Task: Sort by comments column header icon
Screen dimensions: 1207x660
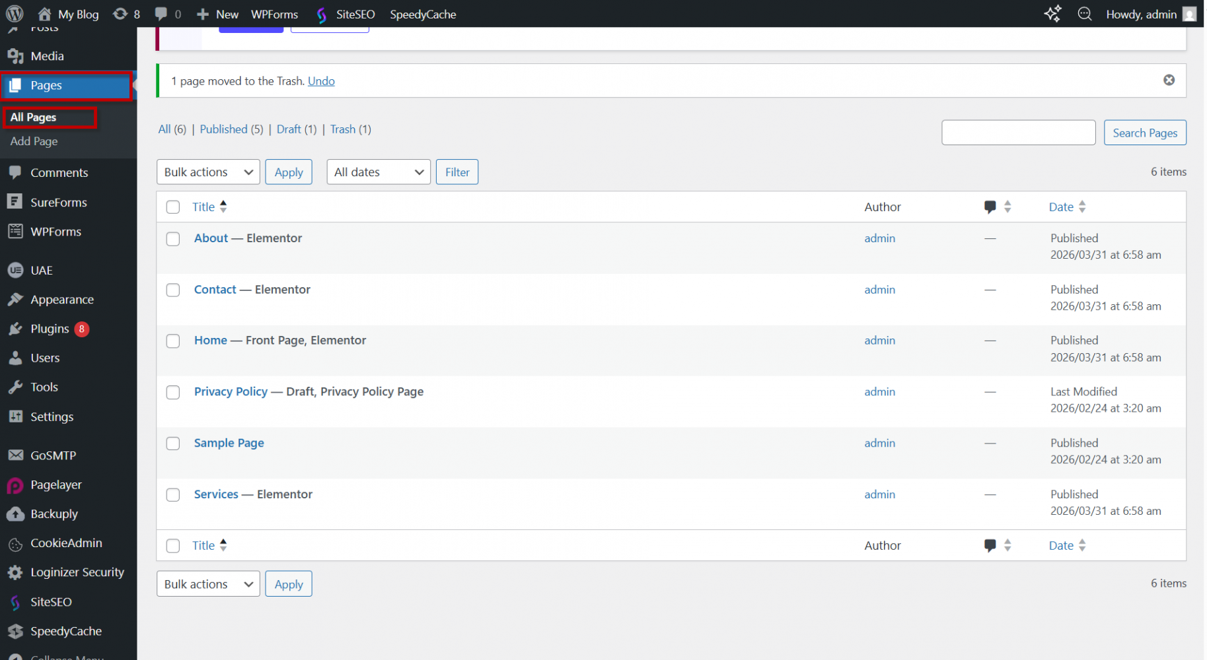Action: (x=990, y=207)
